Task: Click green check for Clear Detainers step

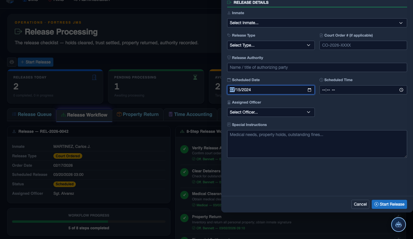Action: tap(184, 172)
